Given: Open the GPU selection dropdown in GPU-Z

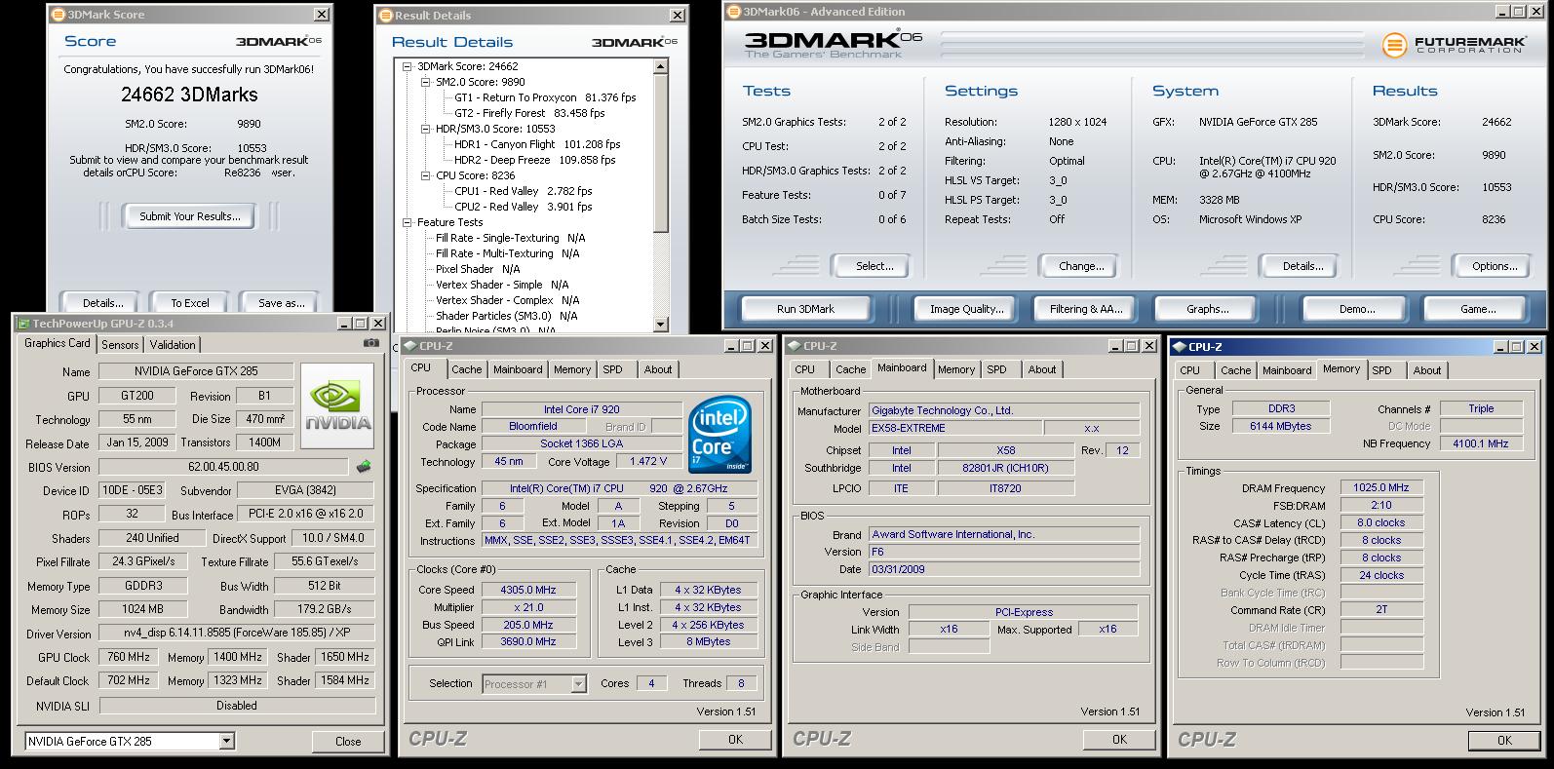Looking at the screenshot, I should coord(227,742).
